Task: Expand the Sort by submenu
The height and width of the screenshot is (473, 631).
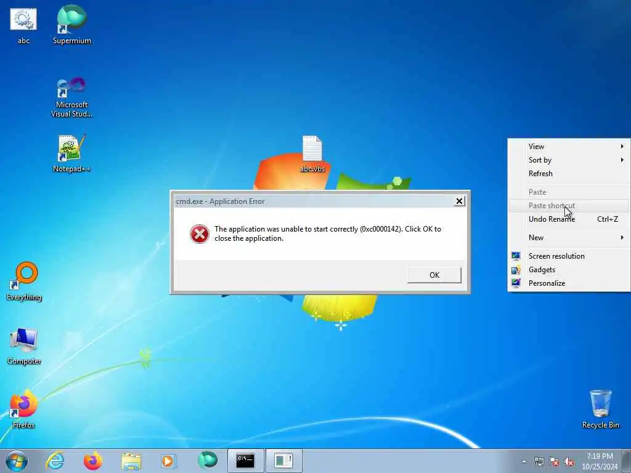Action: tap(569, 160)
